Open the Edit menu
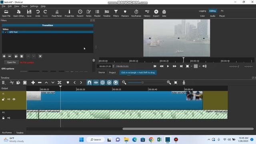This screenshot has width=256, height=144. tap(10, 6)
